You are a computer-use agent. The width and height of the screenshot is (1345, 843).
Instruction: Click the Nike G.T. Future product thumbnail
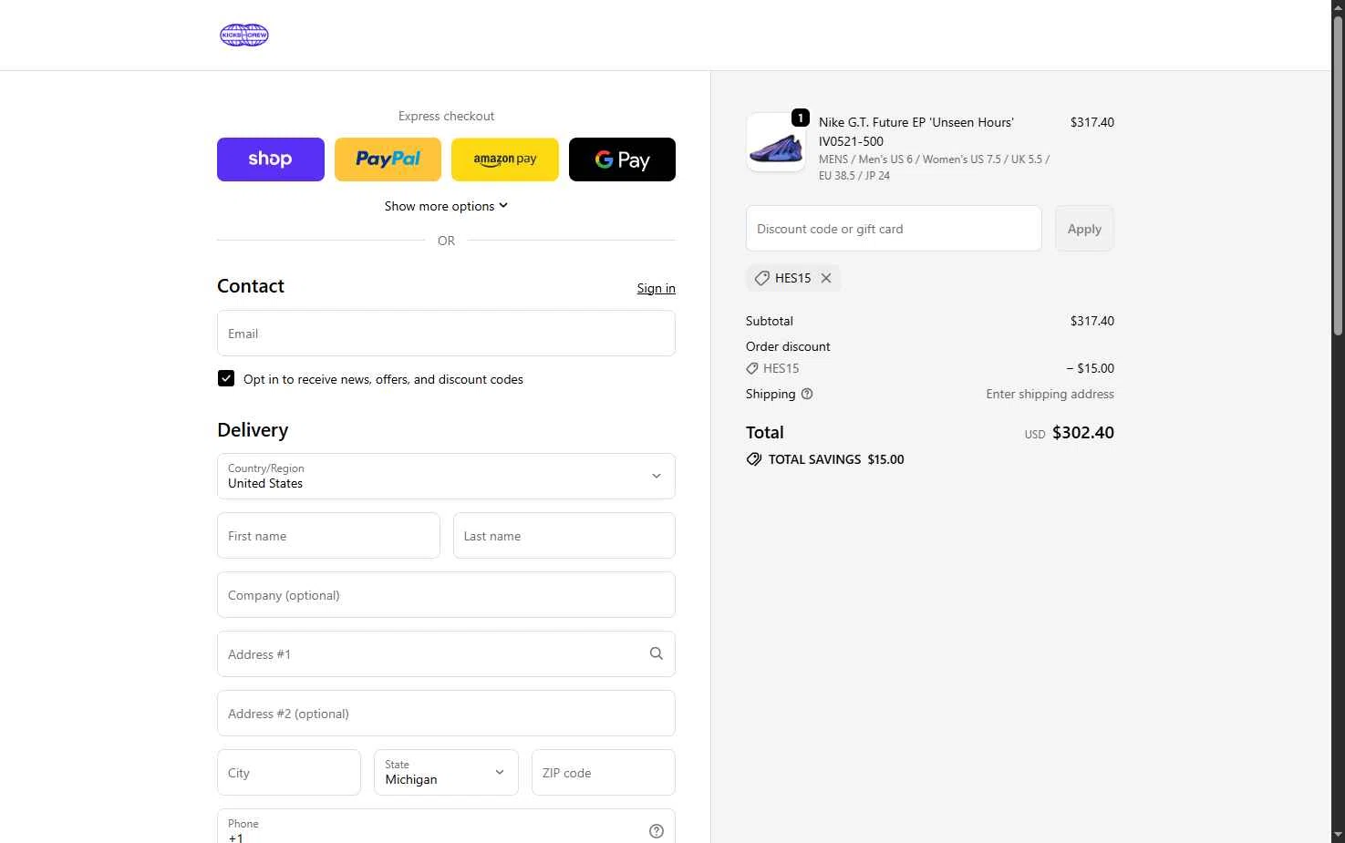(x=775, y=143)
